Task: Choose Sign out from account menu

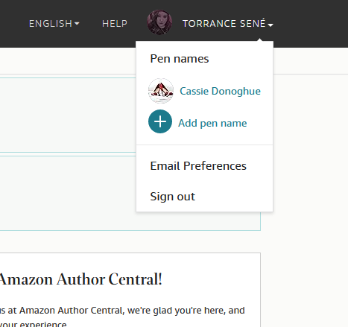Action: coord(173,197)
